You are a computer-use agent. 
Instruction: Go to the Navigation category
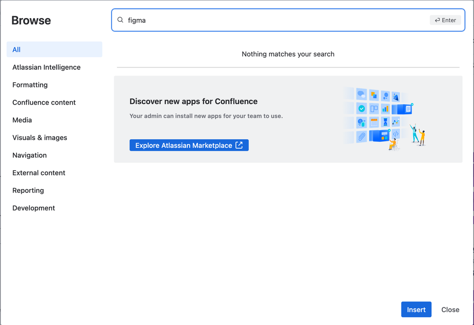click(x=29, y=155)
